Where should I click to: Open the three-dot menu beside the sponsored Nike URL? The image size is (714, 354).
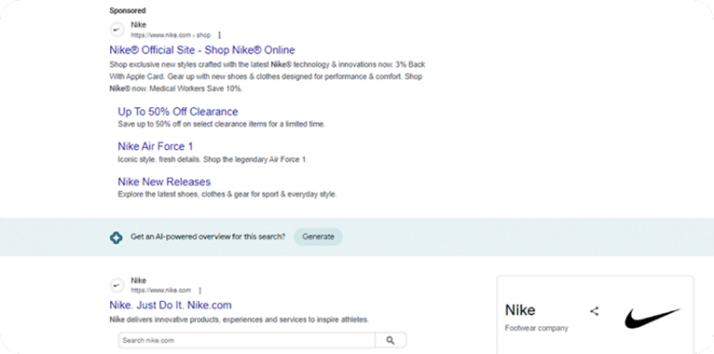[220, 35]
